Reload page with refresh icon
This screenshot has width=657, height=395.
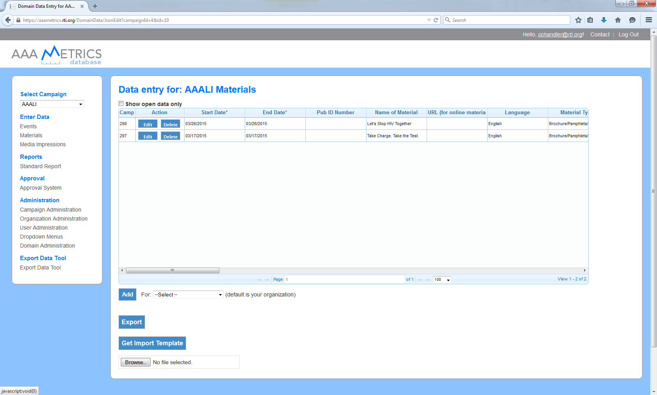point(436,20)
